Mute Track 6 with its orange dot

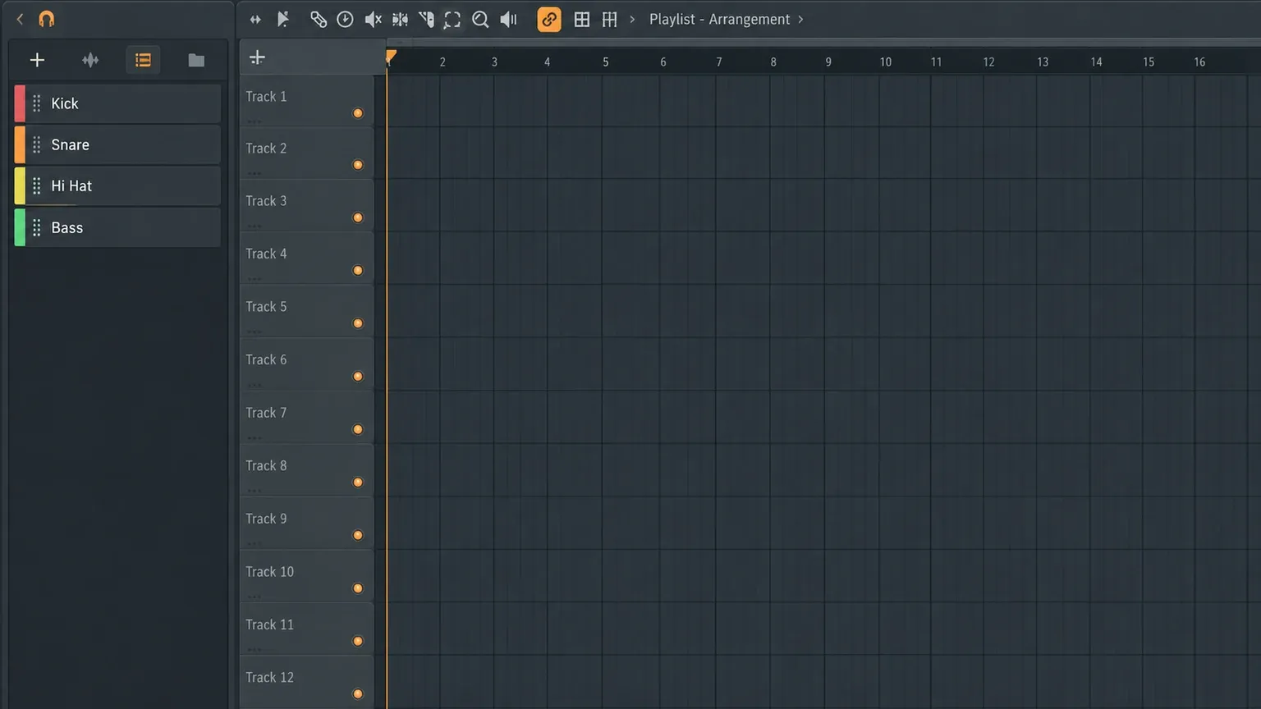(358, 377)
